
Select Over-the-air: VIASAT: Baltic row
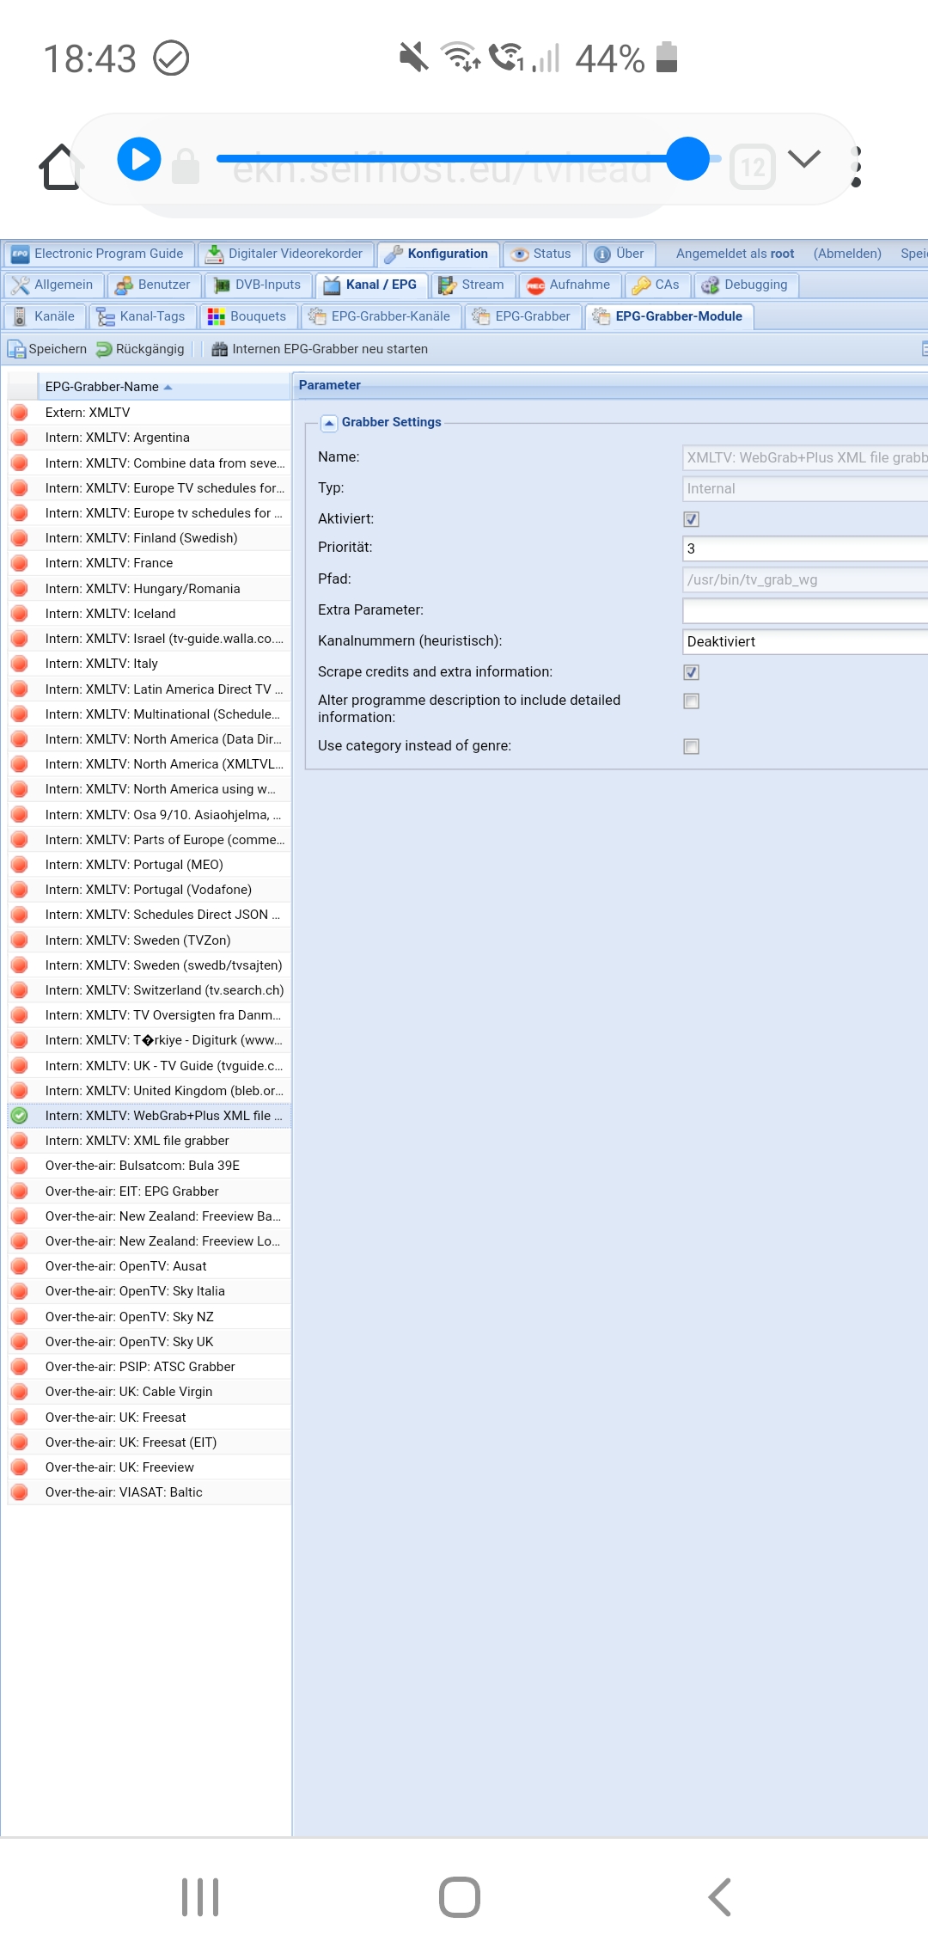149,1492
